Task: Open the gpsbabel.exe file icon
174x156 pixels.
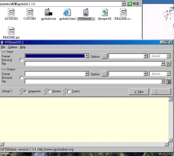Action: click(48, 13)
